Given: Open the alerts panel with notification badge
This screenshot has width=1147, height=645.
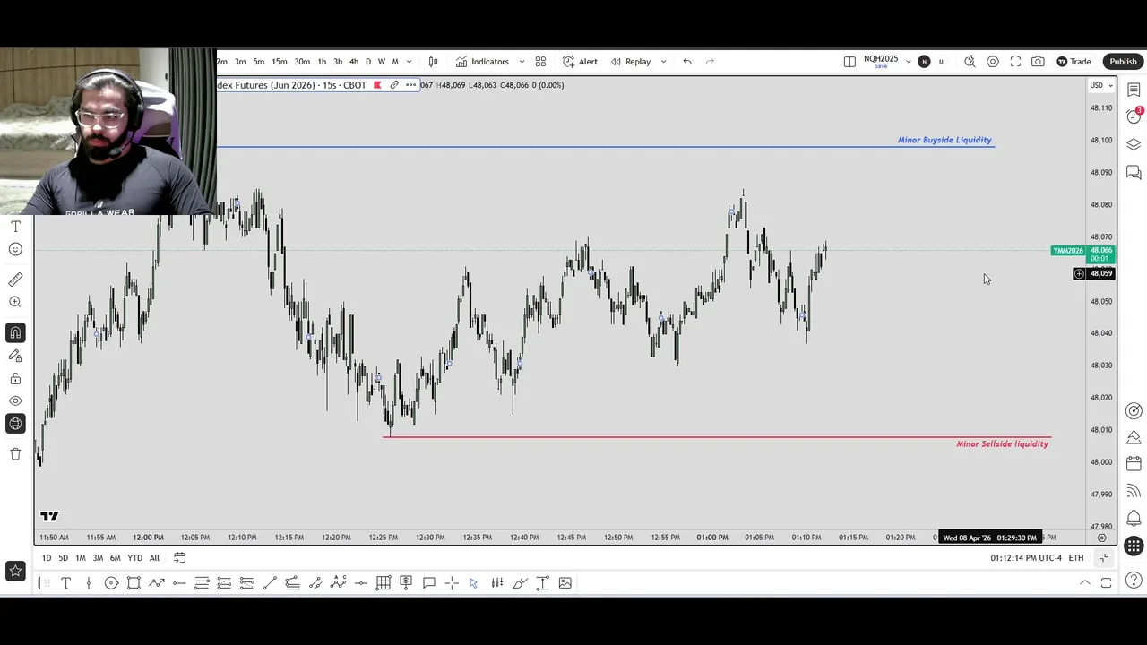Looking at the screenshot, I should 1134,116.
